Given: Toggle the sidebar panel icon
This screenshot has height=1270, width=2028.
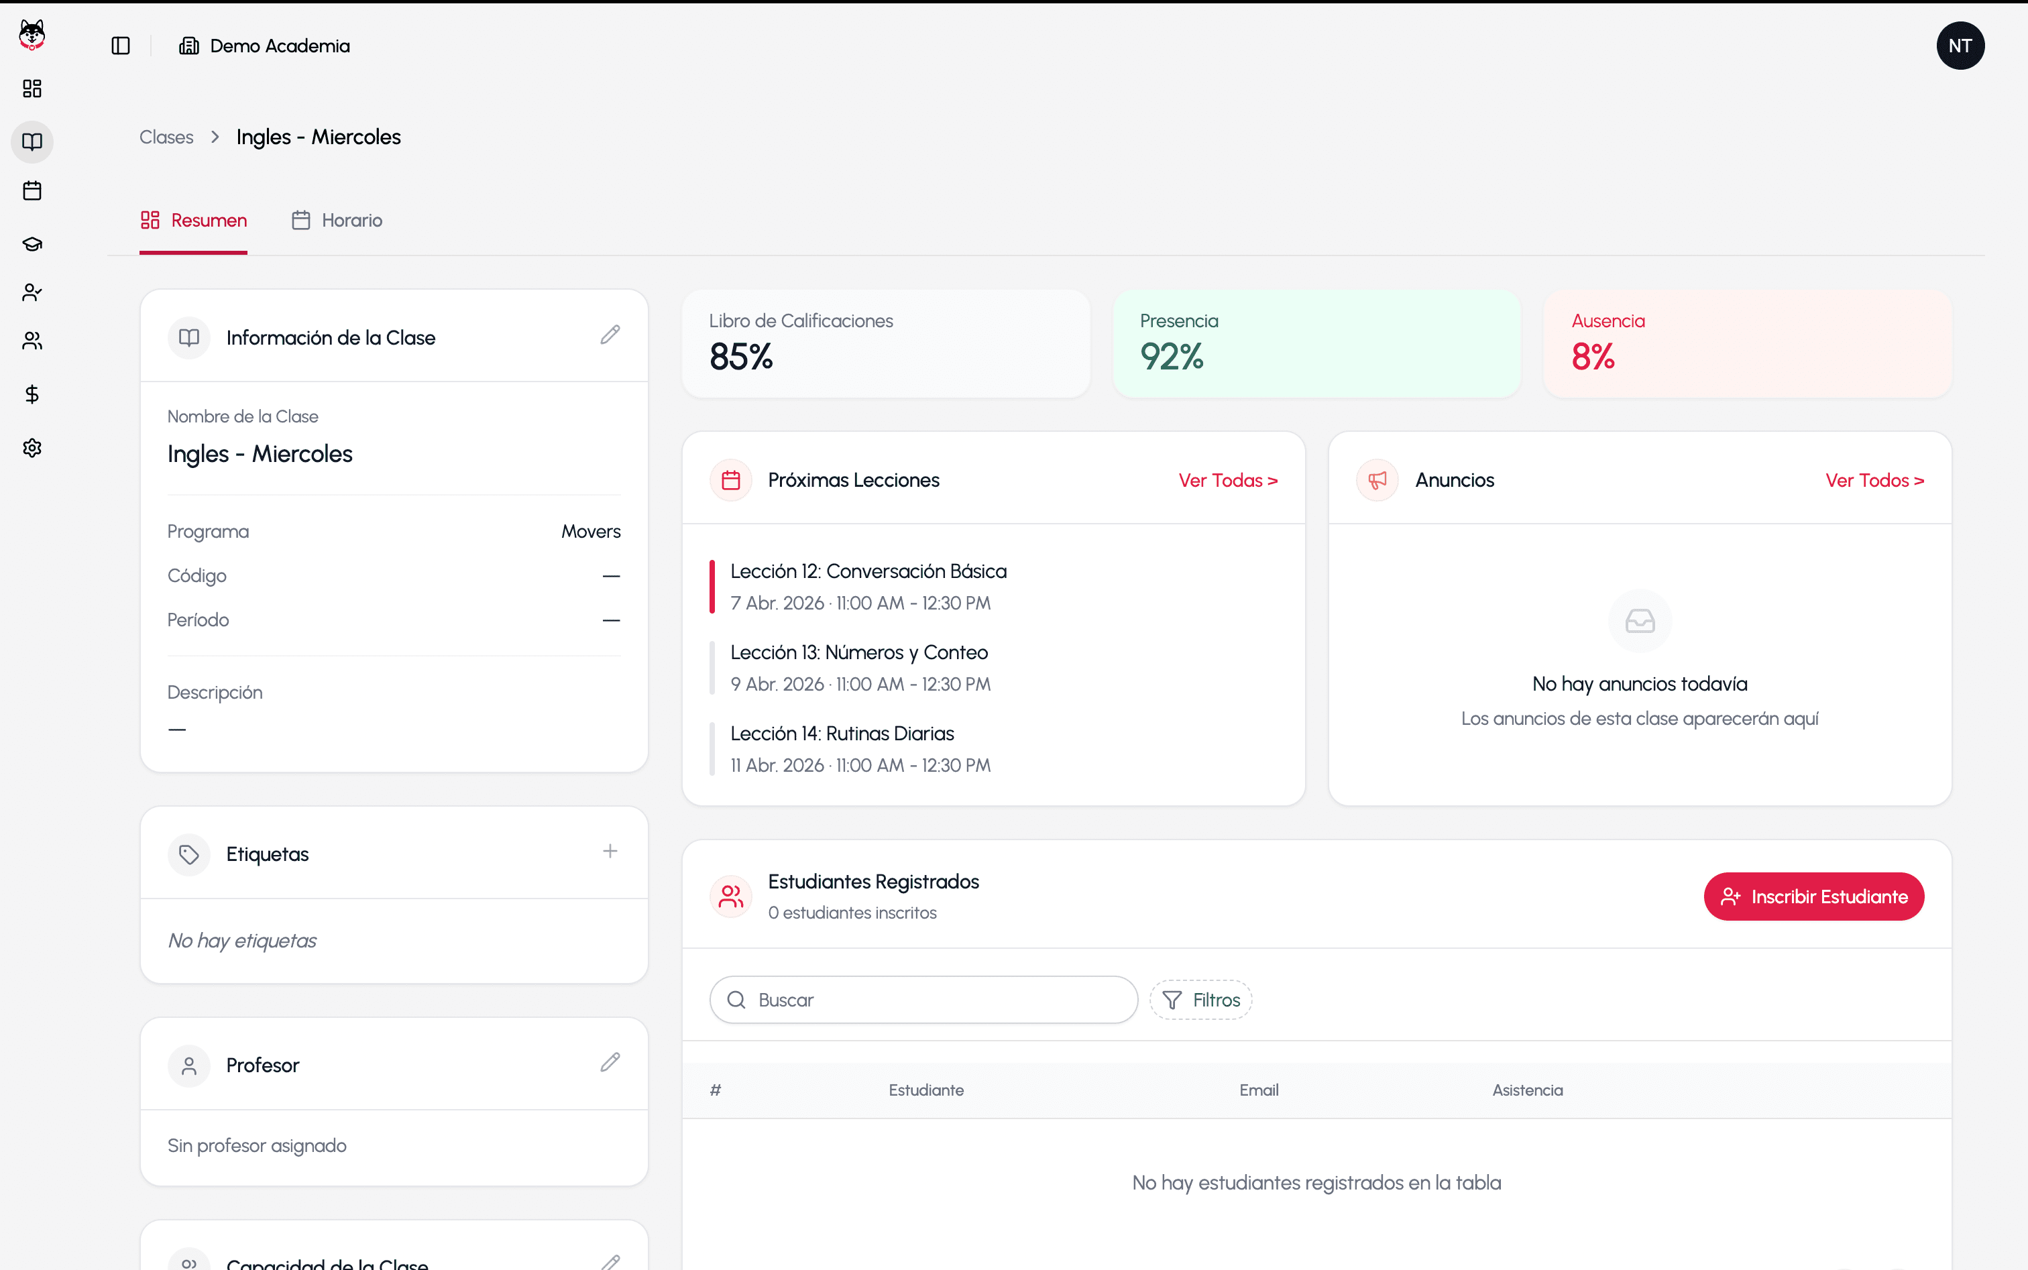Looking at the screenshot, I should click(120, 46).
